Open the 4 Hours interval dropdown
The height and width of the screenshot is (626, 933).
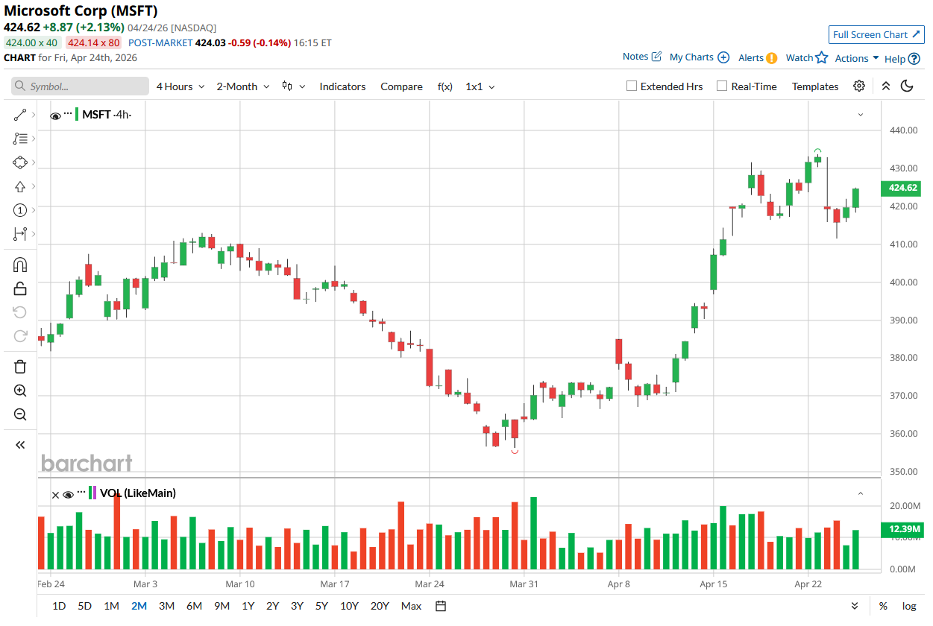pyautogui.click(x=180, y=86)
